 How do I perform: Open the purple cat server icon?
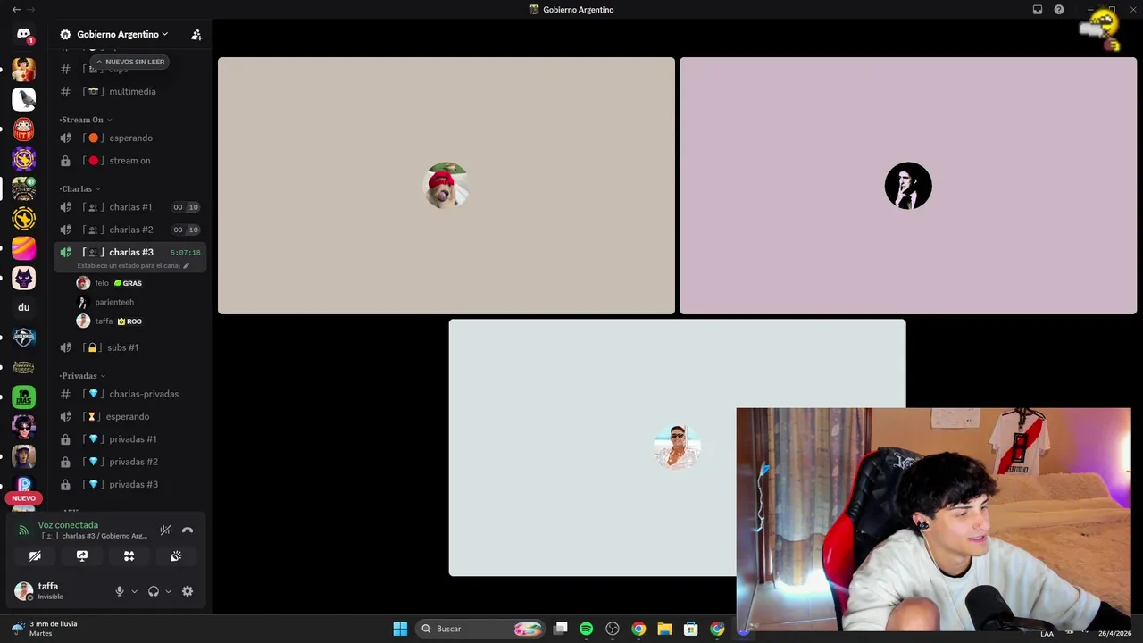click(x=23, y=278)
